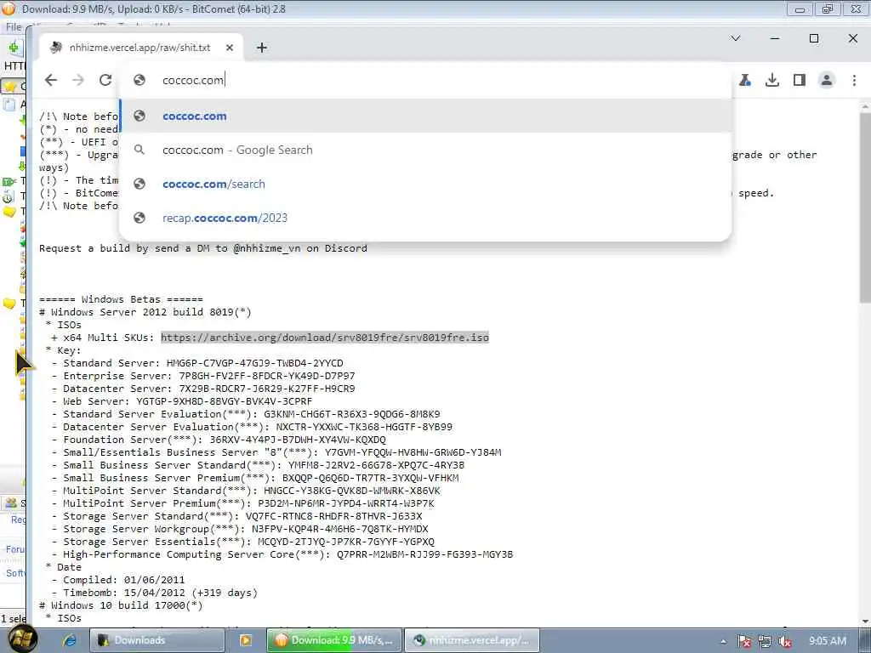Open the Windows Start orb
Screen dimensions: 871x653
point(22,639)
